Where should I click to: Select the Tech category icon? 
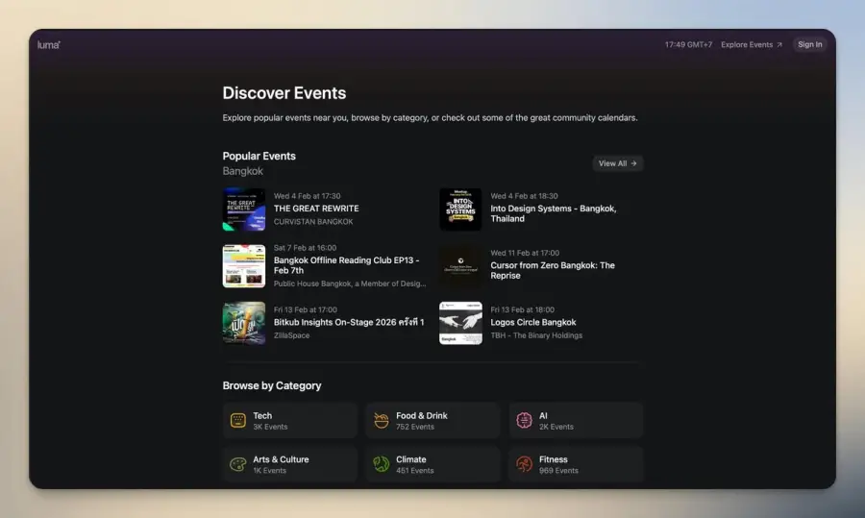click(x=237, y=420)
